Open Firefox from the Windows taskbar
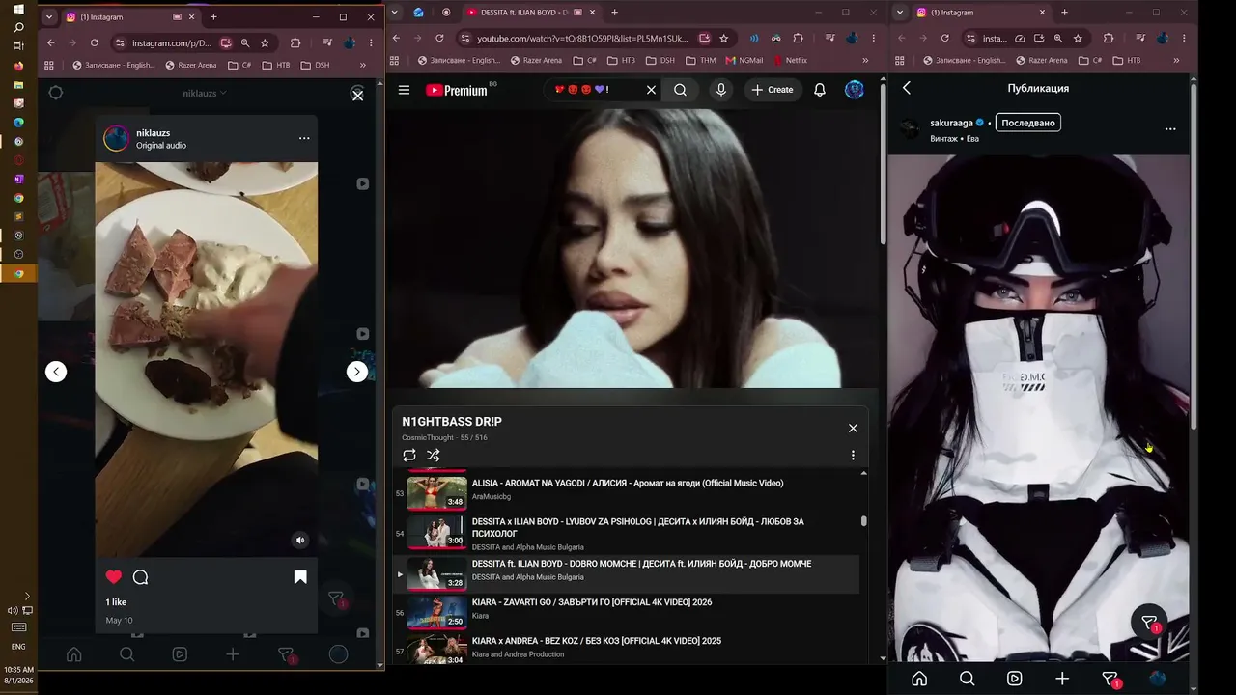 point(18,66)
